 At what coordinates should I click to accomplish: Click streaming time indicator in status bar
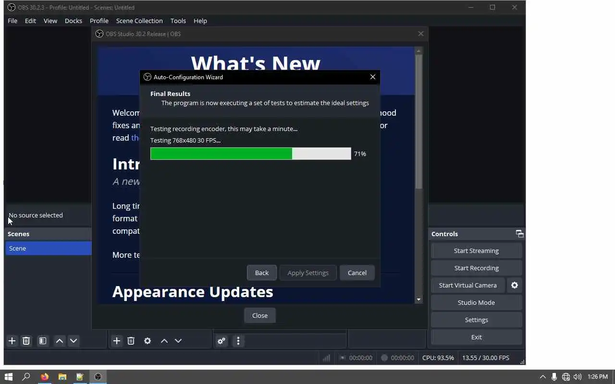coord(356,358)
